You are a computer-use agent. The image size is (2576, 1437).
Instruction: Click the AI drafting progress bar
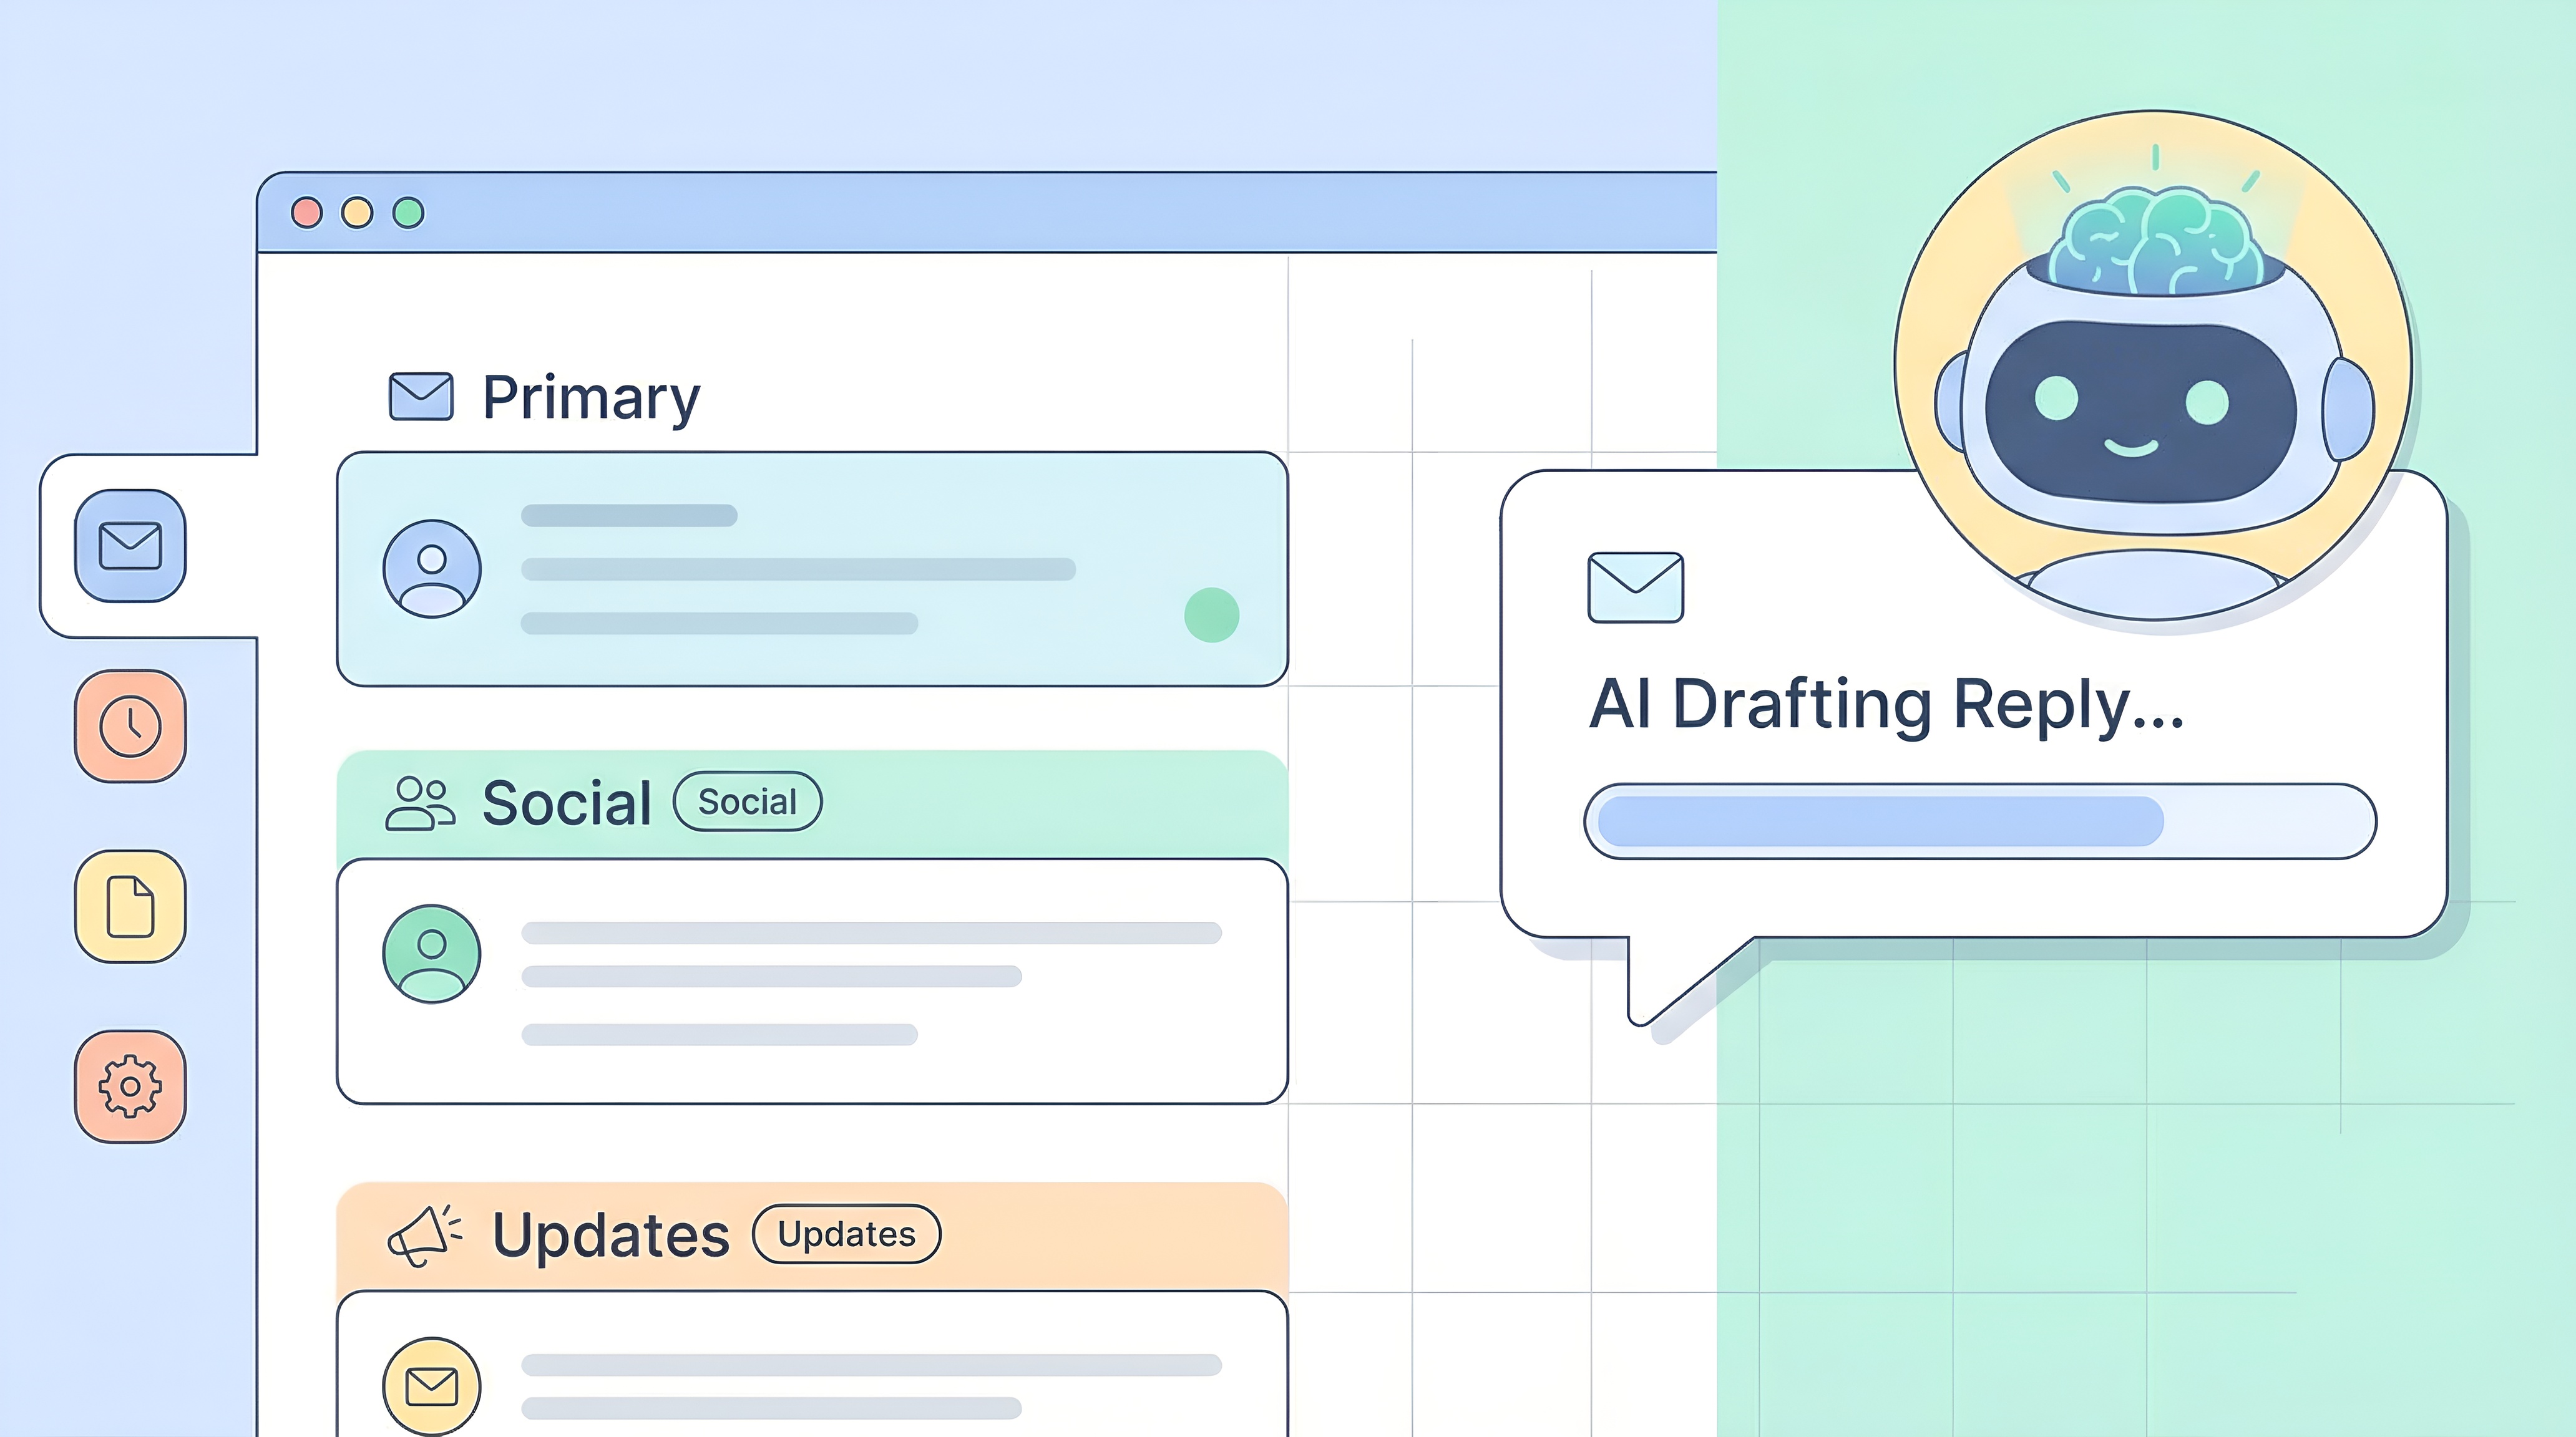click(1979, 821)
